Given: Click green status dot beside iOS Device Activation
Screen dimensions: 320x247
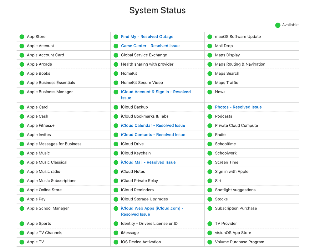Looking at the screenshot, I should click(x=116, y=242).
